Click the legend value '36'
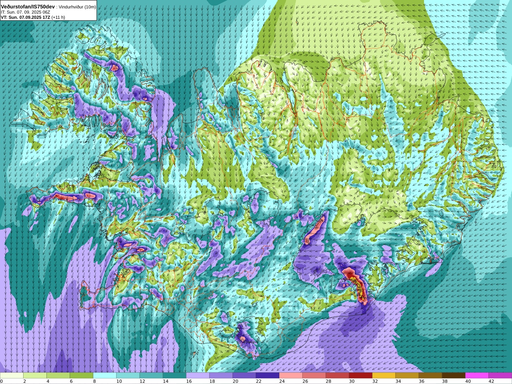 click(x=421, y=382)
